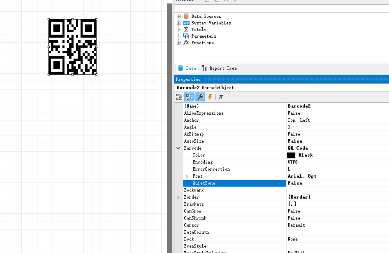389x253 pixels.
Task: Select the ErrorCorrection property row
Action: (x=234, y=169)
